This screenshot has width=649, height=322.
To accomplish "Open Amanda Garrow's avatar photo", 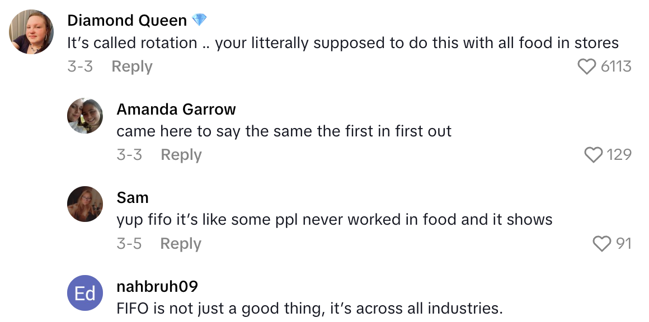I will click(85, 116).
